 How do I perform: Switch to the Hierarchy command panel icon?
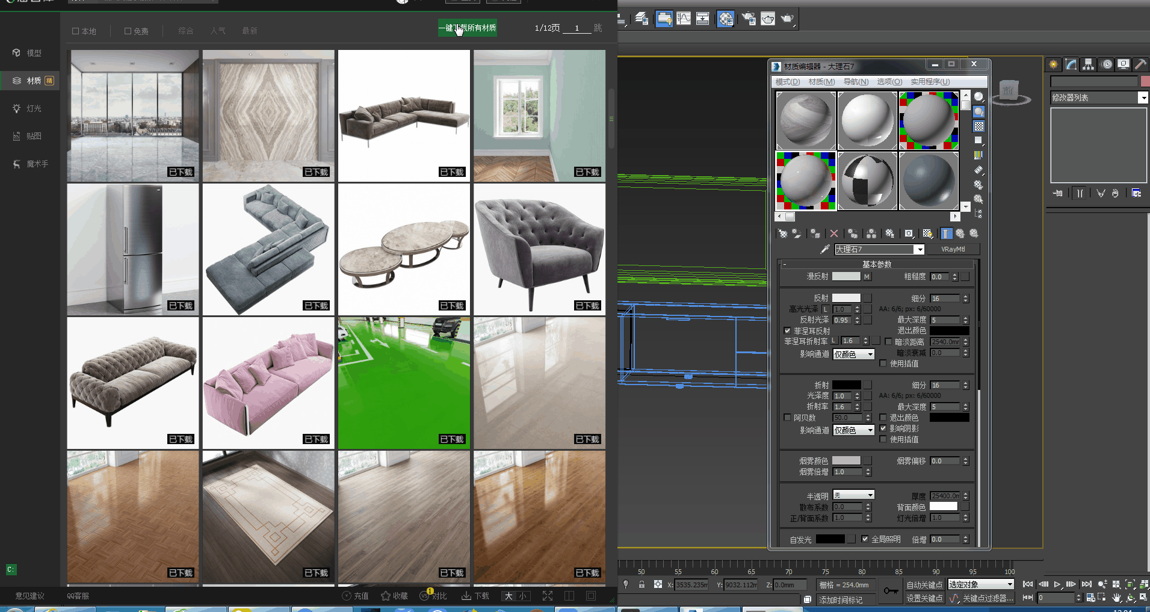[1088, 64]
